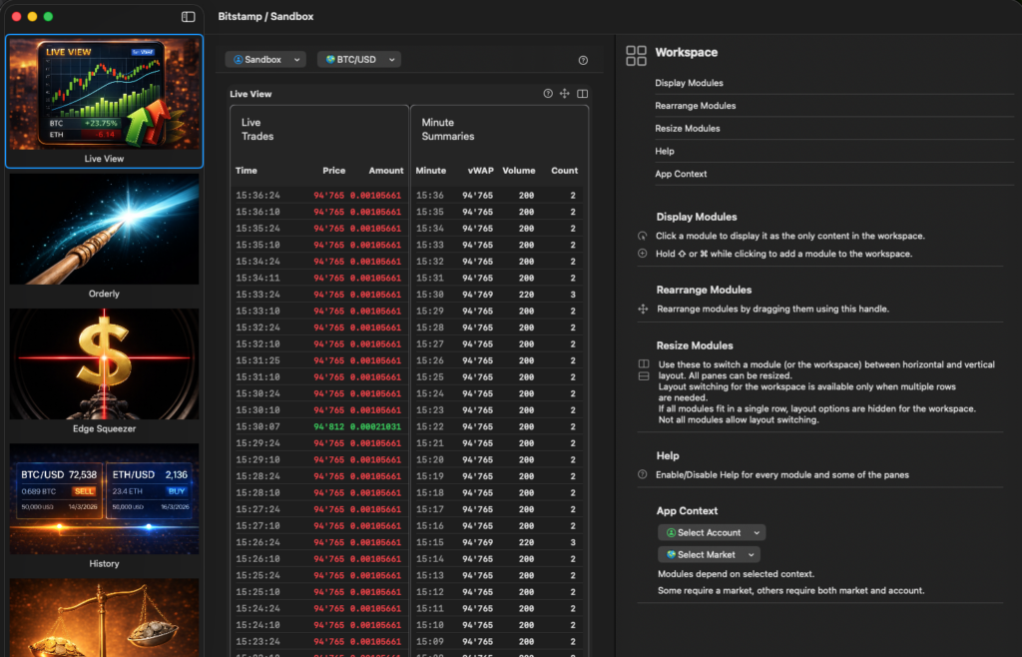Expand the Select Market dropdown

[x=708, y=555]
